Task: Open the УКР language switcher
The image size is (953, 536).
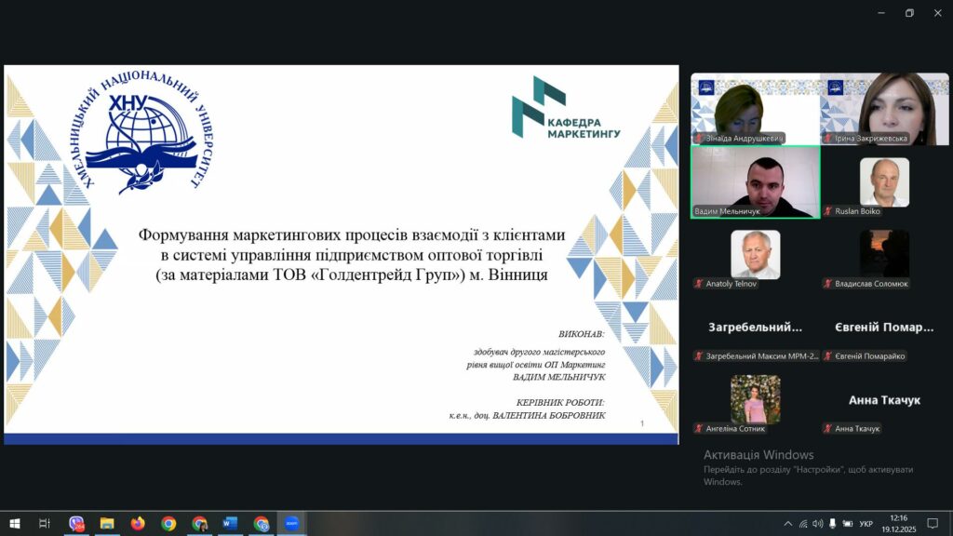Action: [x=866, y=524]
